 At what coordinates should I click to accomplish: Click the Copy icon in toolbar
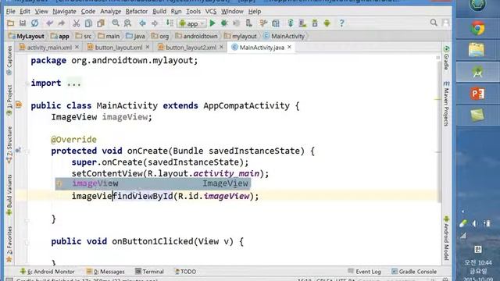pyautogui.click(x=88, y=23)
